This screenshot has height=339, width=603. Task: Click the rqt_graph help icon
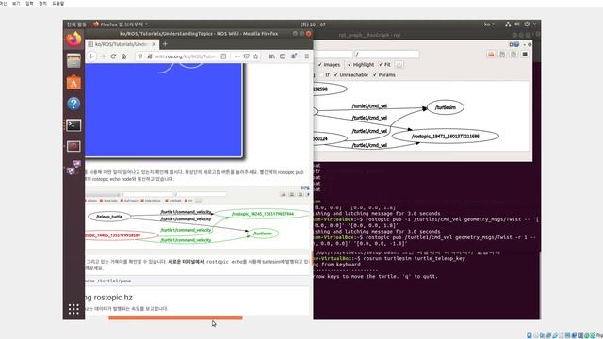click(x=516, y=44)
